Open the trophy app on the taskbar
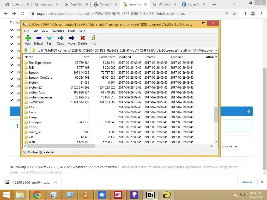 (134, 195)
